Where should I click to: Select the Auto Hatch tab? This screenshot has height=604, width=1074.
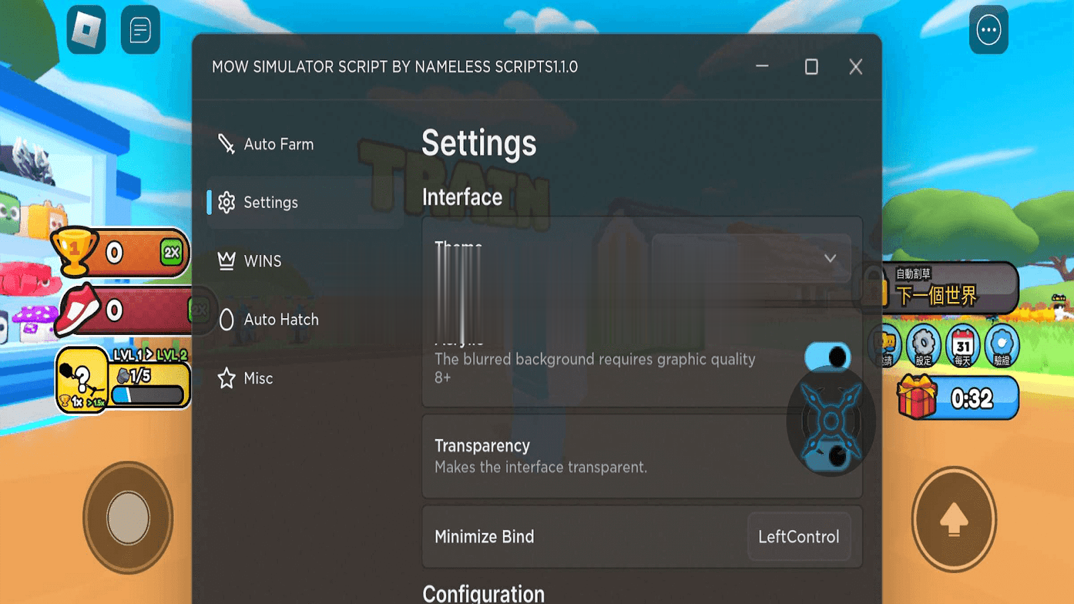pyautogui.click(x=281, y=319)
